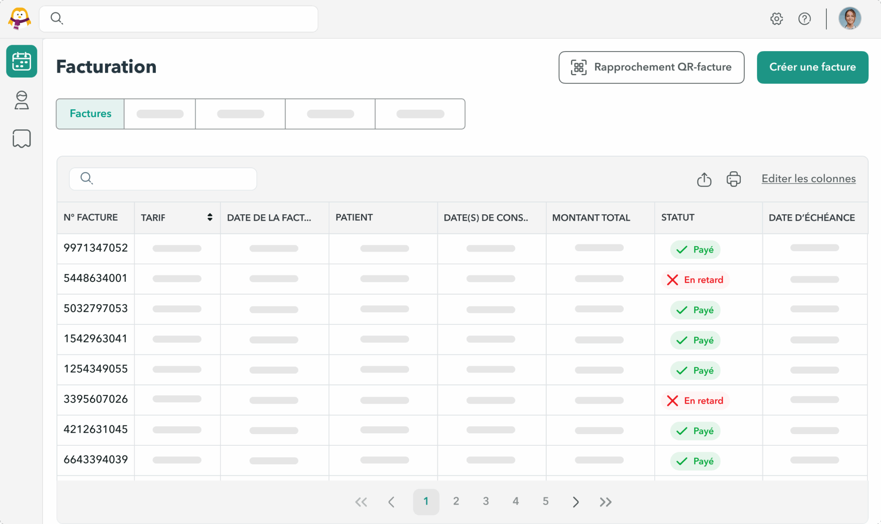Click the QR-code icon on the Rapprochement button

coord(578,67)
